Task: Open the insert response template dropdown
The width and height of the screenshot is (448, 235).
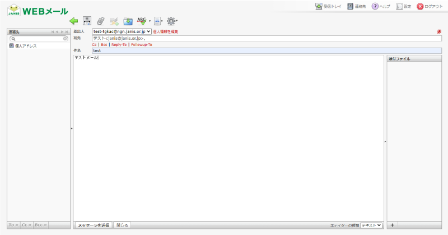Action: [x=157, y=21]
